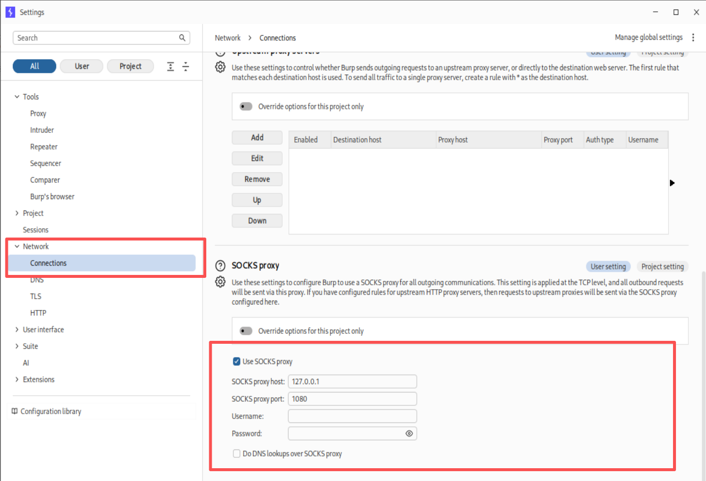Click the SOCKS proxy help icon

click(220, 266)
